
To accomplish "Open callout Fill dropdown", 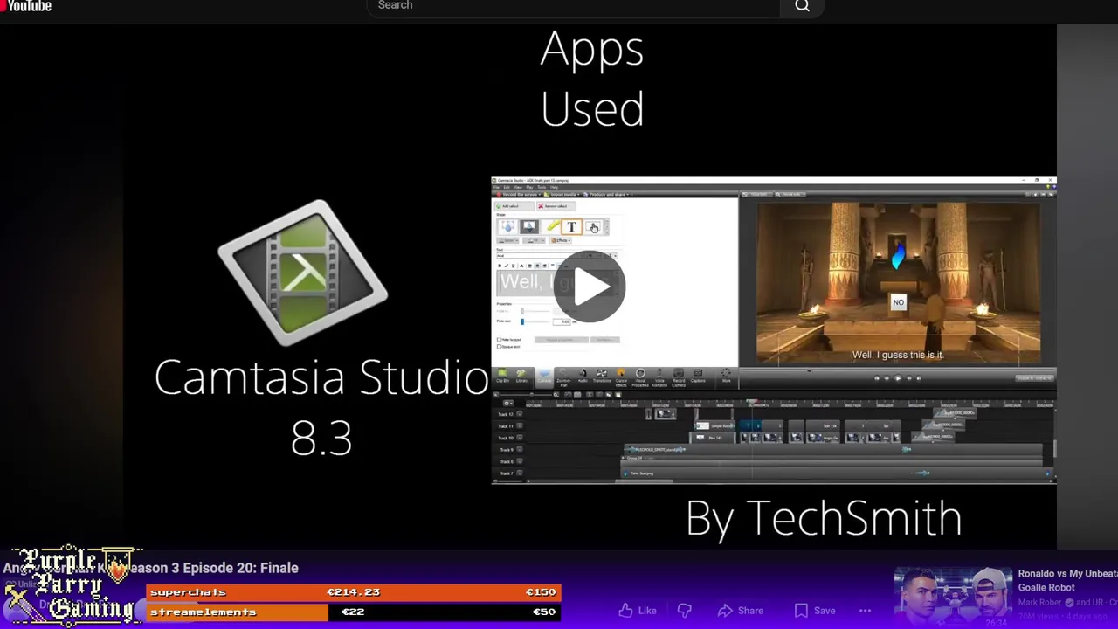I will click(534, 240).
